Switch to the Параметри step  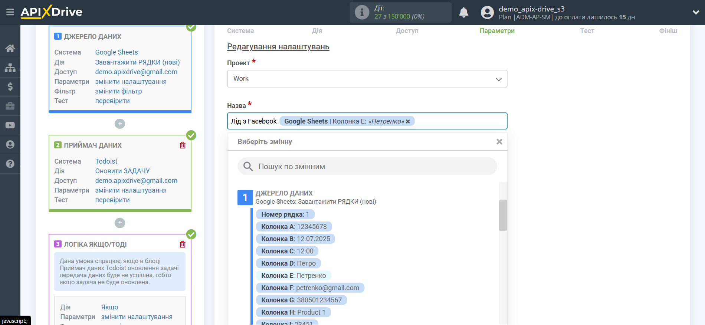point(497,31)
